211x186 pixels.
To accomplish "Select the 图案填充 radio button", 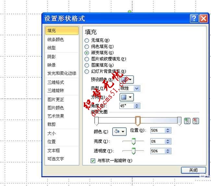I will pyautogui.click(x=87, y=65).
